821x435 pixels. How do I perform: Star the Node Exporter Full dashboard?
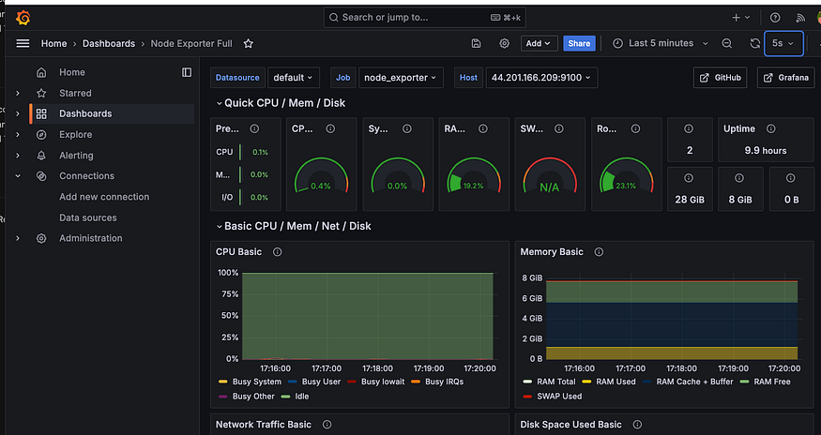click(249, 43)
